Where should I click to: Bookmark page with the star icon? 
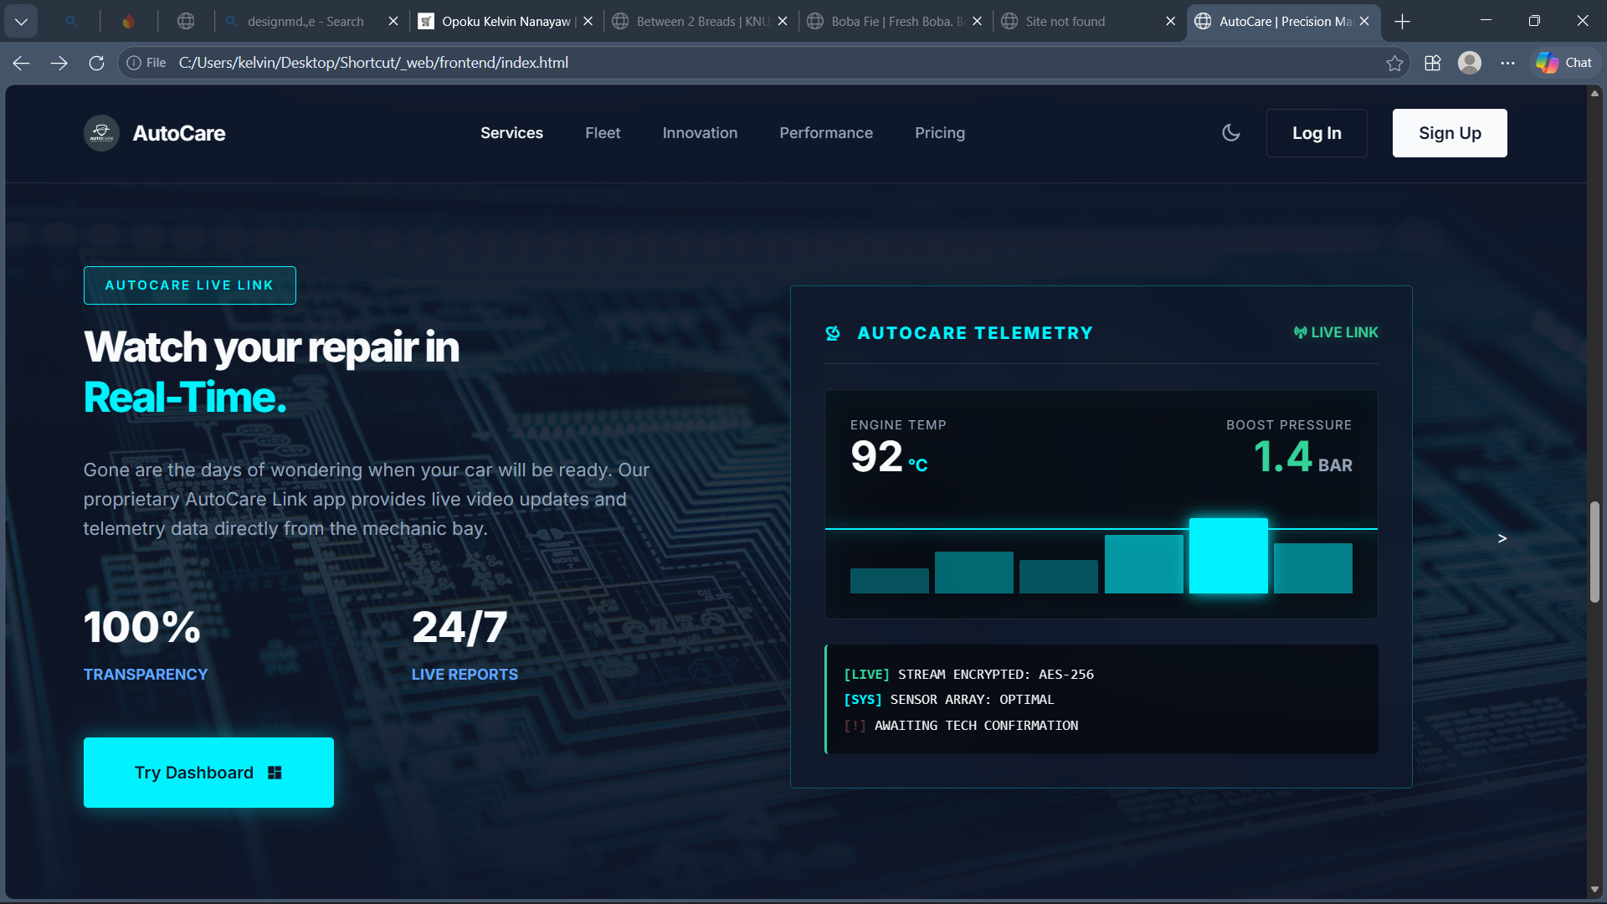[x=1394, y=63]
